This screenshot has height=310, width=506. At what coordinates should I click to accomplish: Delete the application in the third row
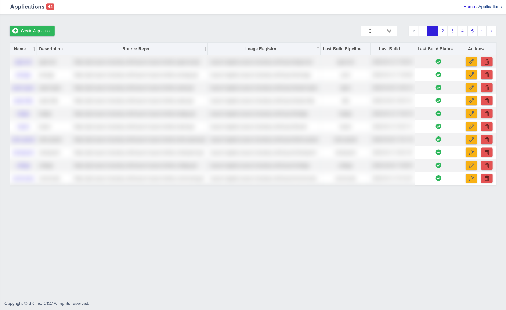(x=487, y=88)
